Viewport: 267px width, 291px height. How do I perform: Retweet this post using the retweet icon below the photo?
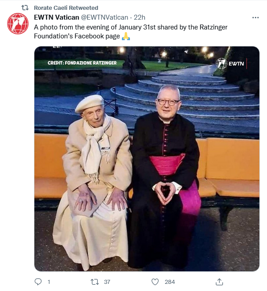(95, 282)
